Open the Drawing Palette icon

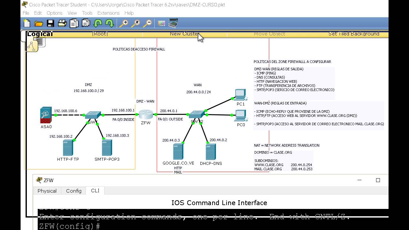[161, 23]
